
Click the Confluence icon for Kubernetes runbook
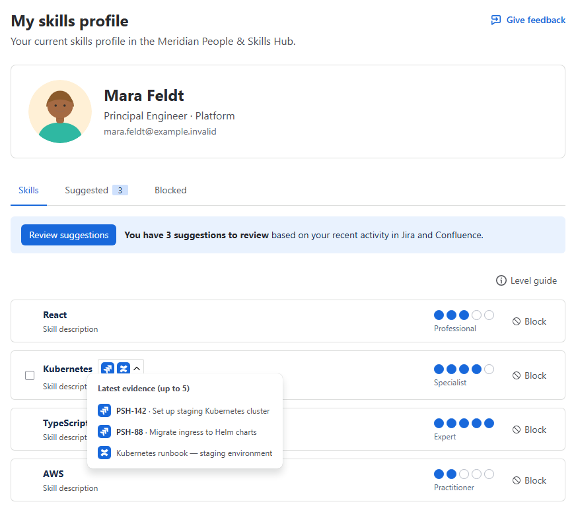104,453
